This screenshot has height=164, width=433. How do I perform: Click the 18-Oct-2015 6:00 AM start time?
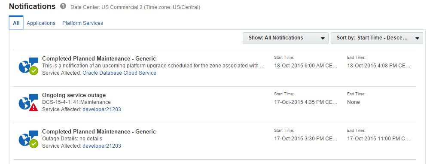[306, 66]
